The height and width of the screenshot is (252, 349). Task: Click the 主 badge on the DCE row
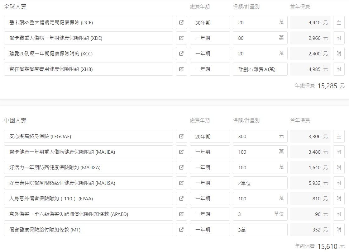339,22
